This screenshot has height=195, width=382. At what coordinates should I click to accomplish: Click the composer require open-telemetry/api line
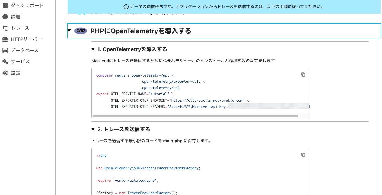tap(135, 75)
